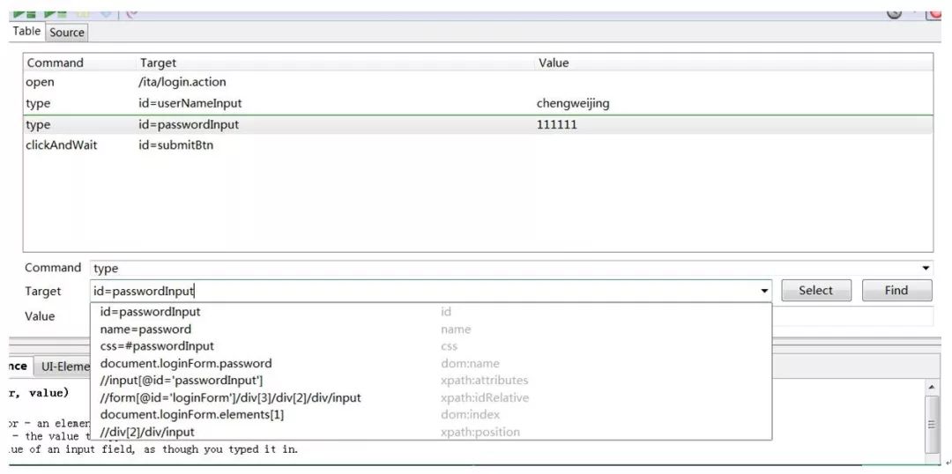Viewport: 952px width, 474px height.
Task: Click the Select button
Action: coord(816,291)
